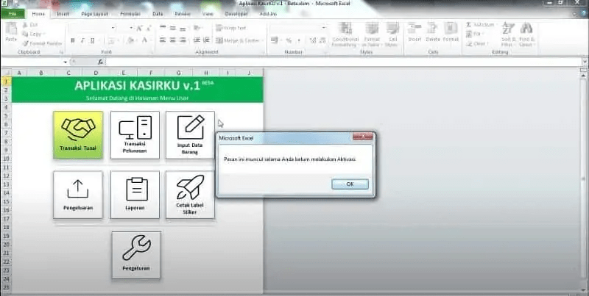Click Copy in the Clipboard group
The image size is (589, 296).
pyautogui.click(x=32, y=34)
